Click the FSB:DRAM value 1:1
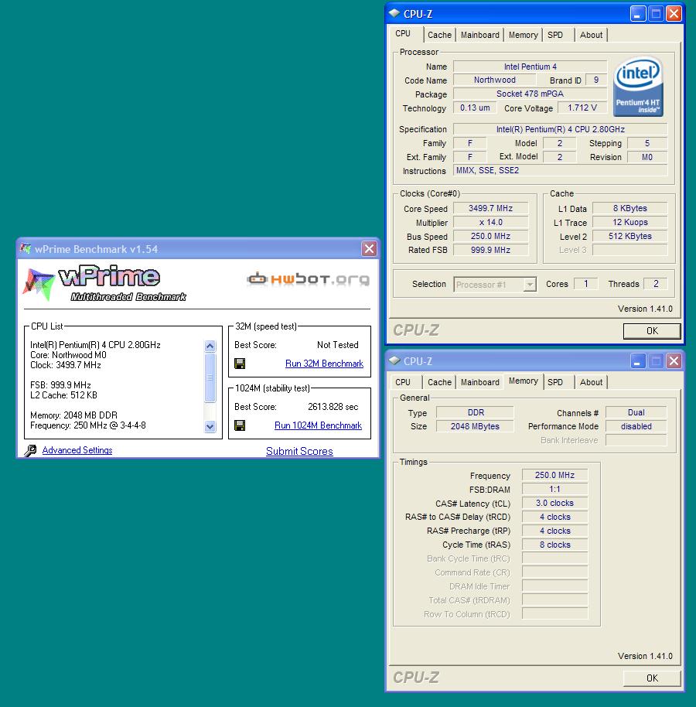Image resolution: width=696 pixels, height=707 pixels. [555, 489]
